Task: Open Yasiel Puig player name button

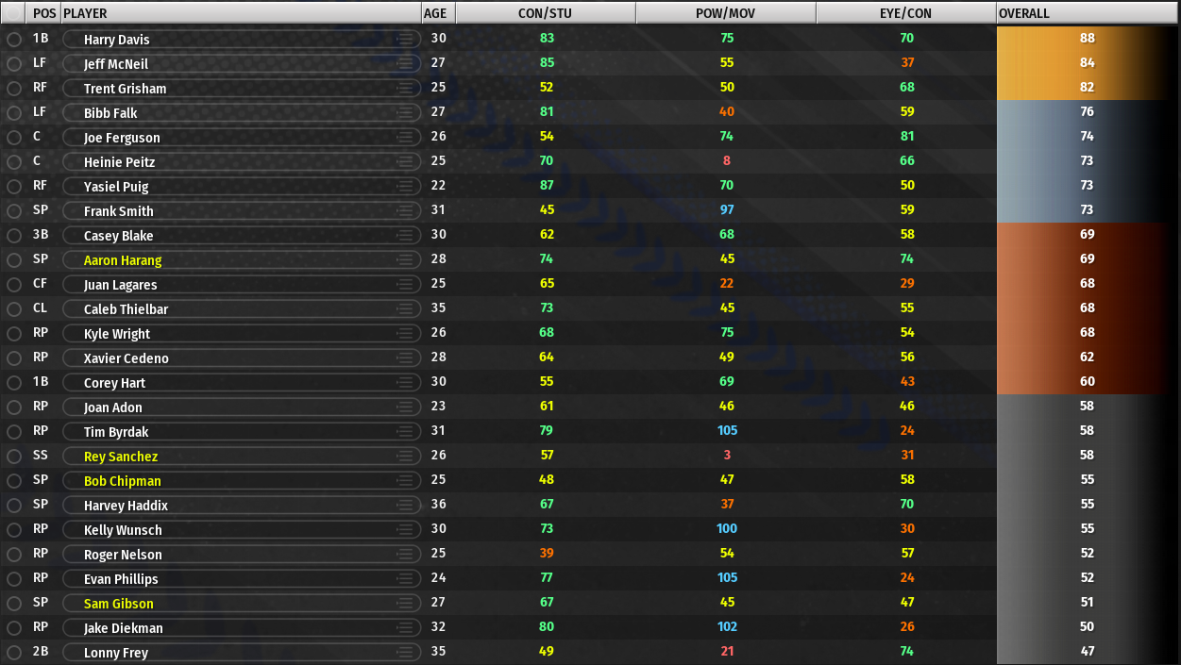Action: 242,186
